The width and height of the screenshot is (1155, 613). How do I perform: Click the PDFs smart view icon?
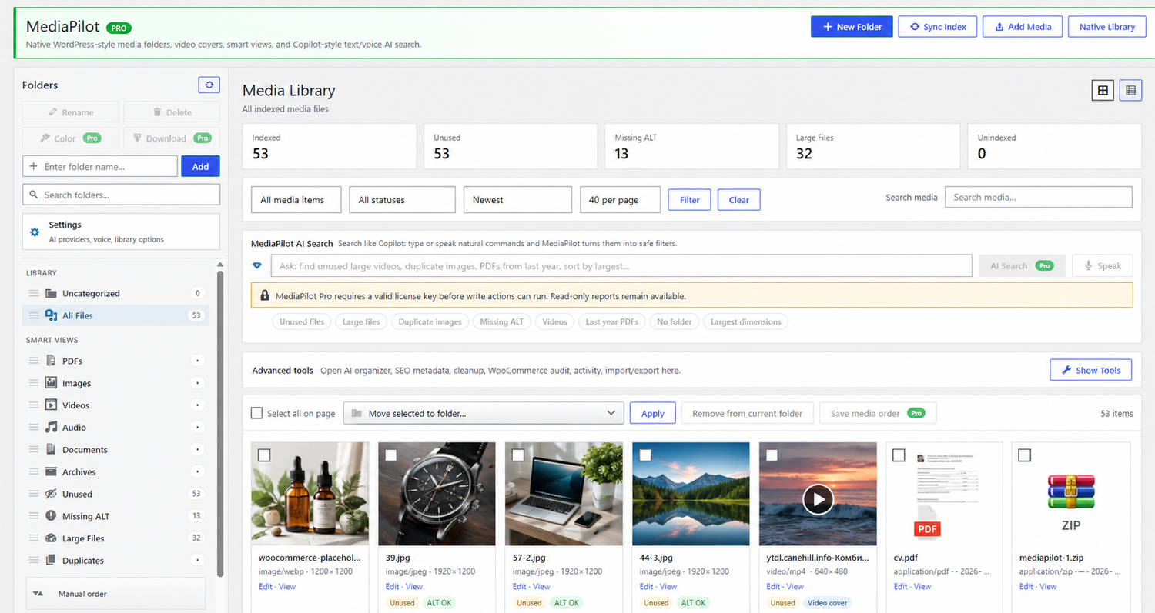pos(51,361)
